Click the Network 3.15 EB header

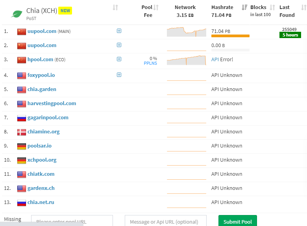[x=185, y=11]
